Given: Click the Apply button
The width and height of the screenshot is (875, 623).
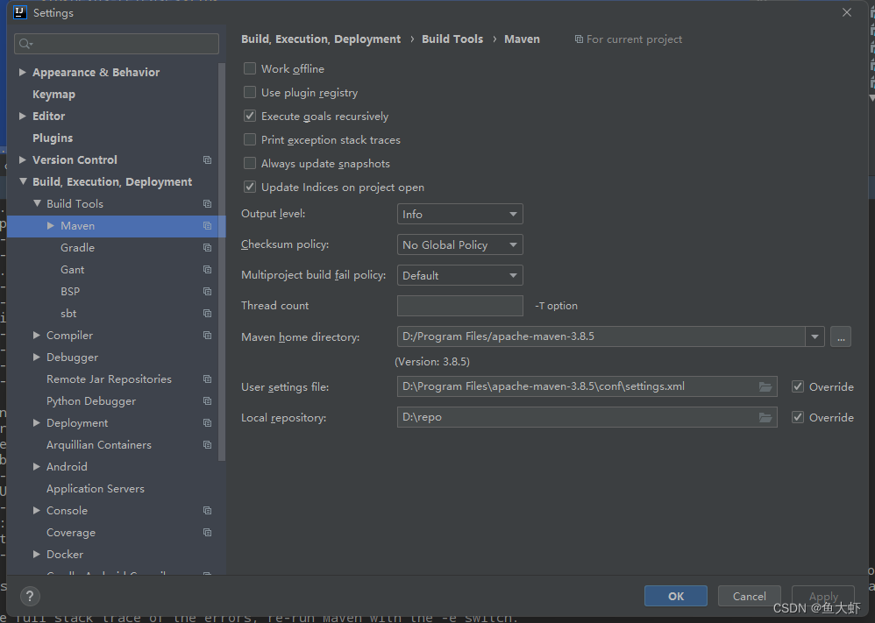Looking at the screenshot, I should pos(823,596).
